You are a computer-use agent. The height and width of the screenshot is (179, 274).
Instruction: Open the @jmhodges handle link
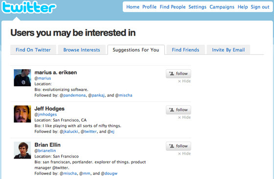pos(46,115)
